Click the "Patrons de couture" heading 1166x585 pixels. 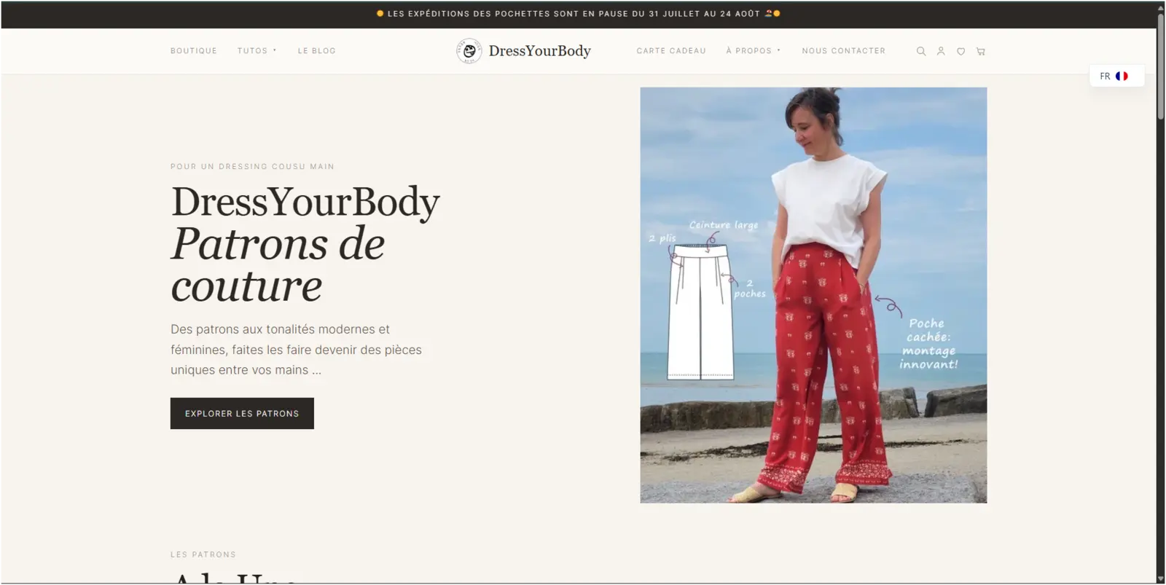tap(278, 264)
